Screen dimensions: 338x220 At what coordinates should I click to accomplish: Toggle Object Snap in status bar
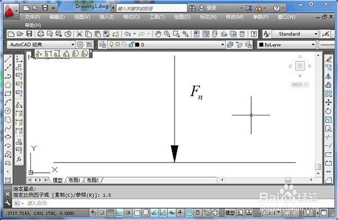tap(137, 213)
